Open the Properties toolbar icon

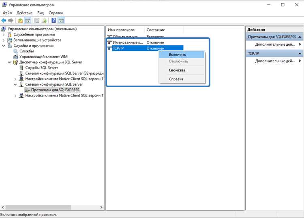tap(37, 21)
